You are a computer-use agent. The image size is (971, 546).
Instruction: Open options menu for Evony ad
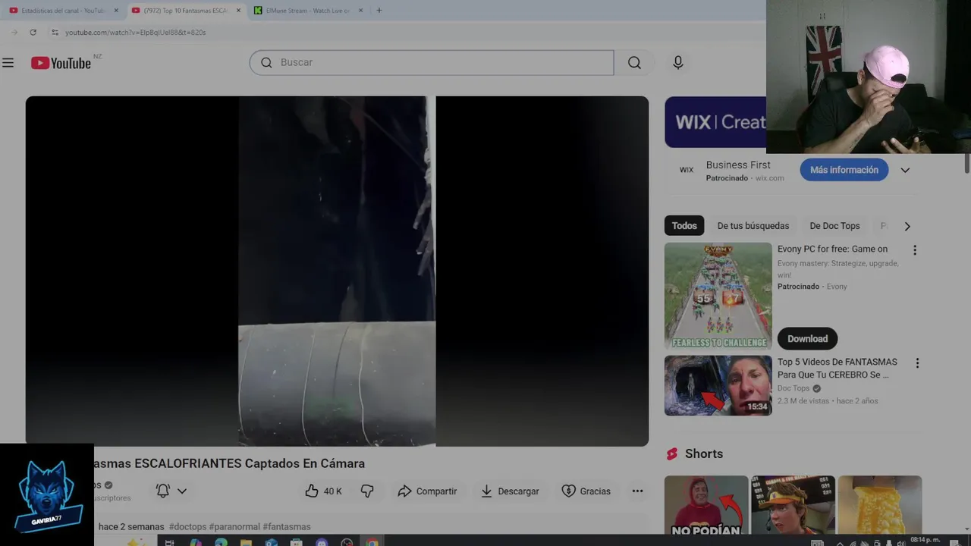coord(915,250)
